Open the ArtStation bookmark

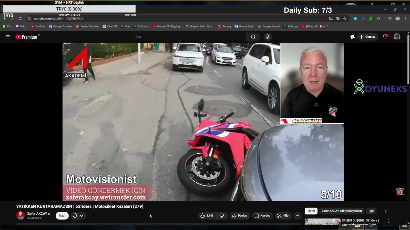pos(141,27)
